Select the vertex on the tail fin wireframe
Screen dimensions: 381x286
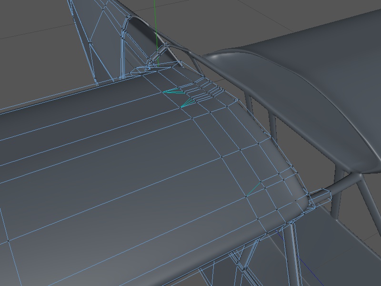point(90,43)
